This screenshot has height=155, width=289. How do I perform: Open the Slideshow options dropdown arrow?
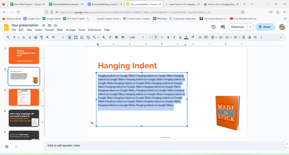(x=250, y=27)
